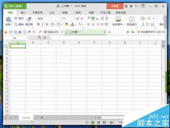This screenshot has width=170, height=128.
Task: Toggle Italic formatting
Action: point(42,24)
